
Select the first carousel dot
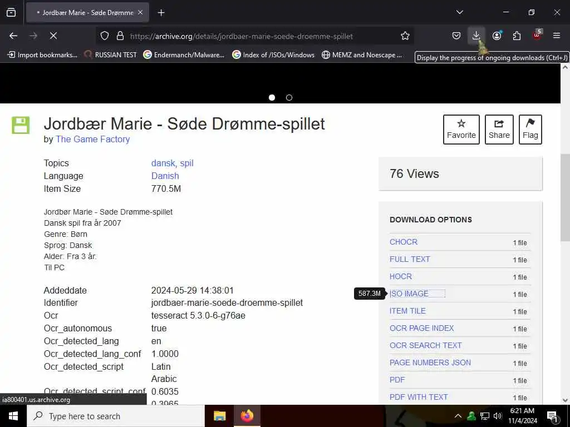(x=272, y=97)
